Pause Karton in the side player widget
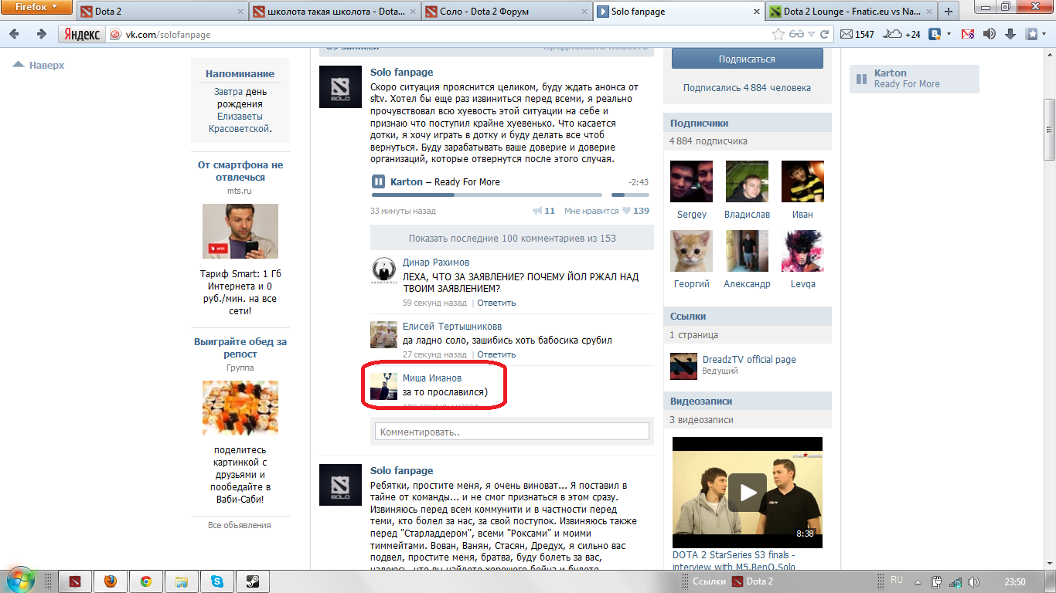Image resolution: width=1056 pixels, height=593 pixels. 861,79
